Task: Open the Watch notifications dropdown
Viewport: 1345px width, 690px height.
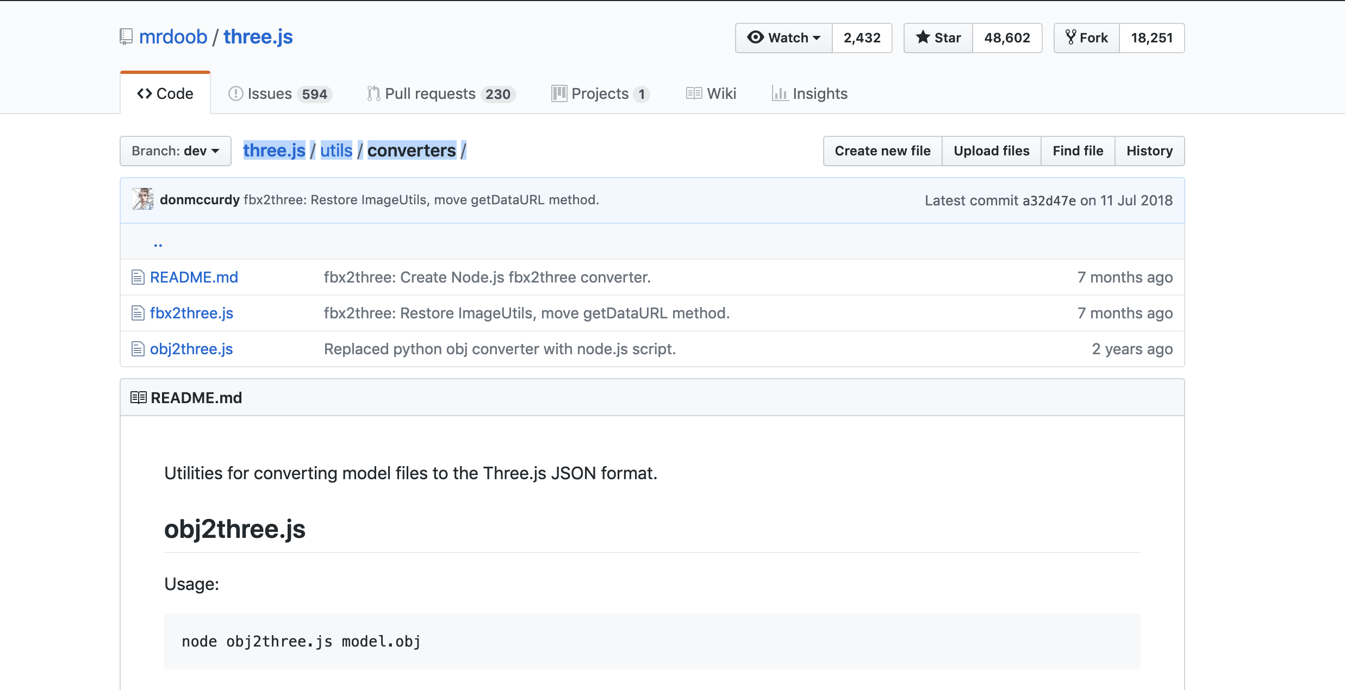Action: (783, 38)
